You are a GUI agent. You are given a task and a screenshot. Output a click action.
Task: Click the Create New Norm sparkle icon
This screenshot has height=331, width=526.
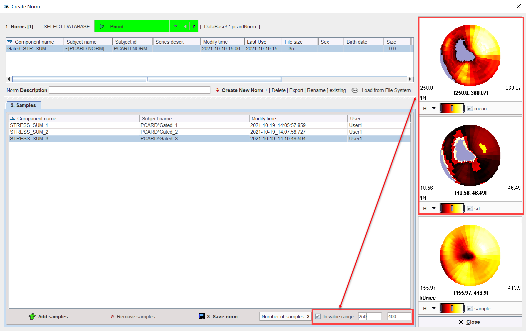point(217,90)
